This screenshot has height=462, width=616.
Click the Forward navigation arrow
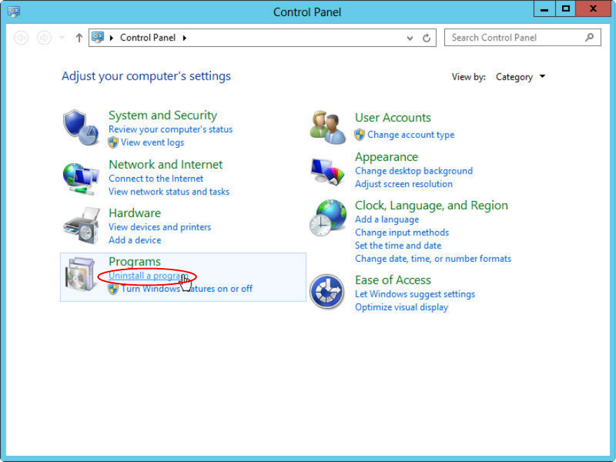tap(43, 38)
